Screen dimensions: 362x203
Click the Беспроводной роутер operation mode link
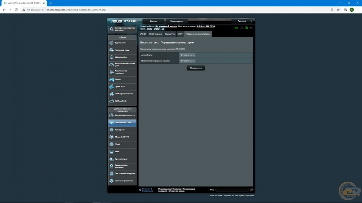(x=166, y=27)
